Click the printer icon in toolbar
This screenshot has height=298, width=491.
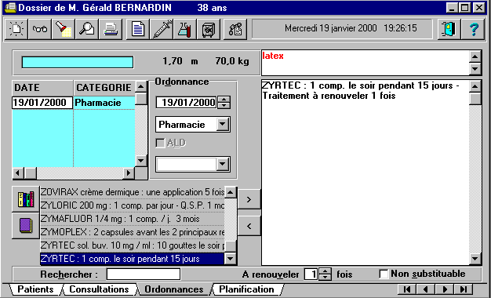(111, 29)
